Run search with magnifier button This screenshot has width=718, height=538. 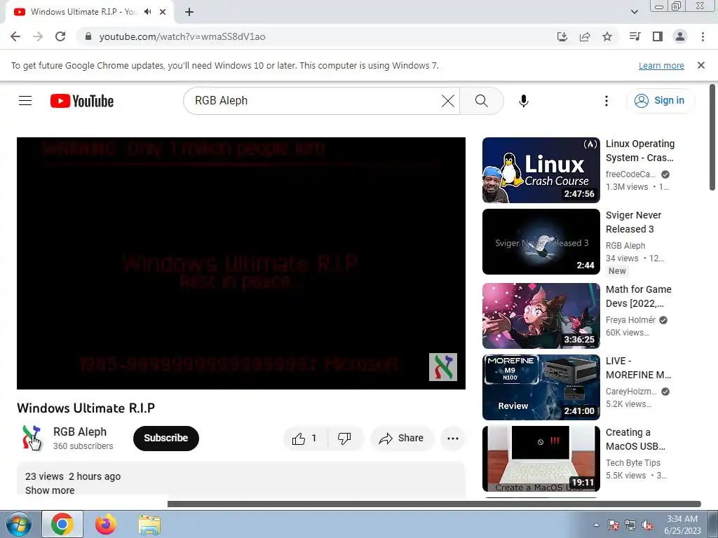point(481,101)
